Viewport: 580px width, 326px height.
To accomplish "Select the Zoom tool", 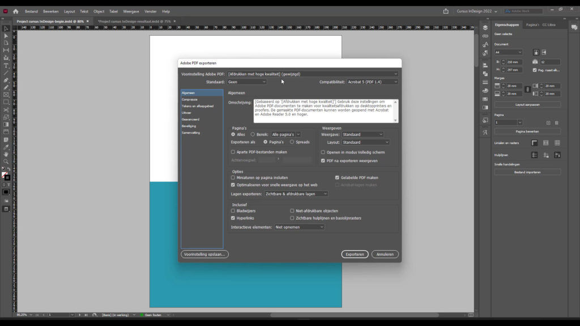I will pos(6,161).
